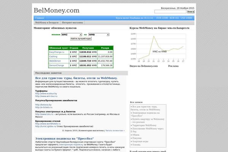Select the rate 11830.816 WMB cell
This screenshot has width=228, height=152.
(88, 52)
